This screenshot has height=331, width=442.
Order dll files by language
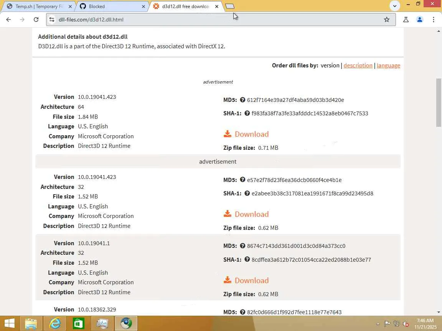(388, 65)
